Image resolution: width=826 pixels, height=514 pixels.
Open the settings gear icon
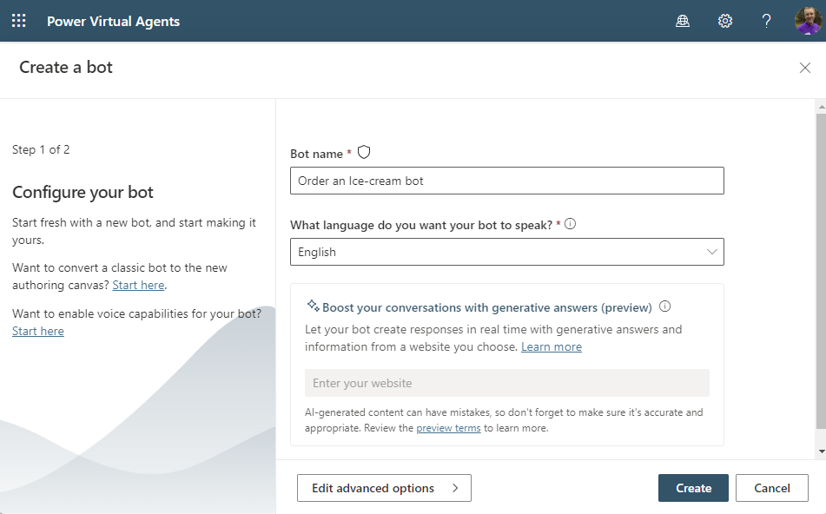pos(725,21)
